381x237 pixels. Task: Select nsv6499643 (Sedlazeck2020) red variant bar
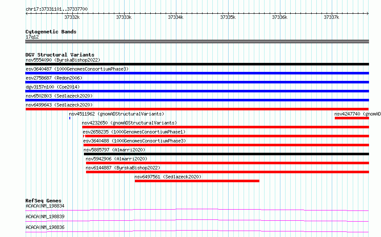pos(197,109)
